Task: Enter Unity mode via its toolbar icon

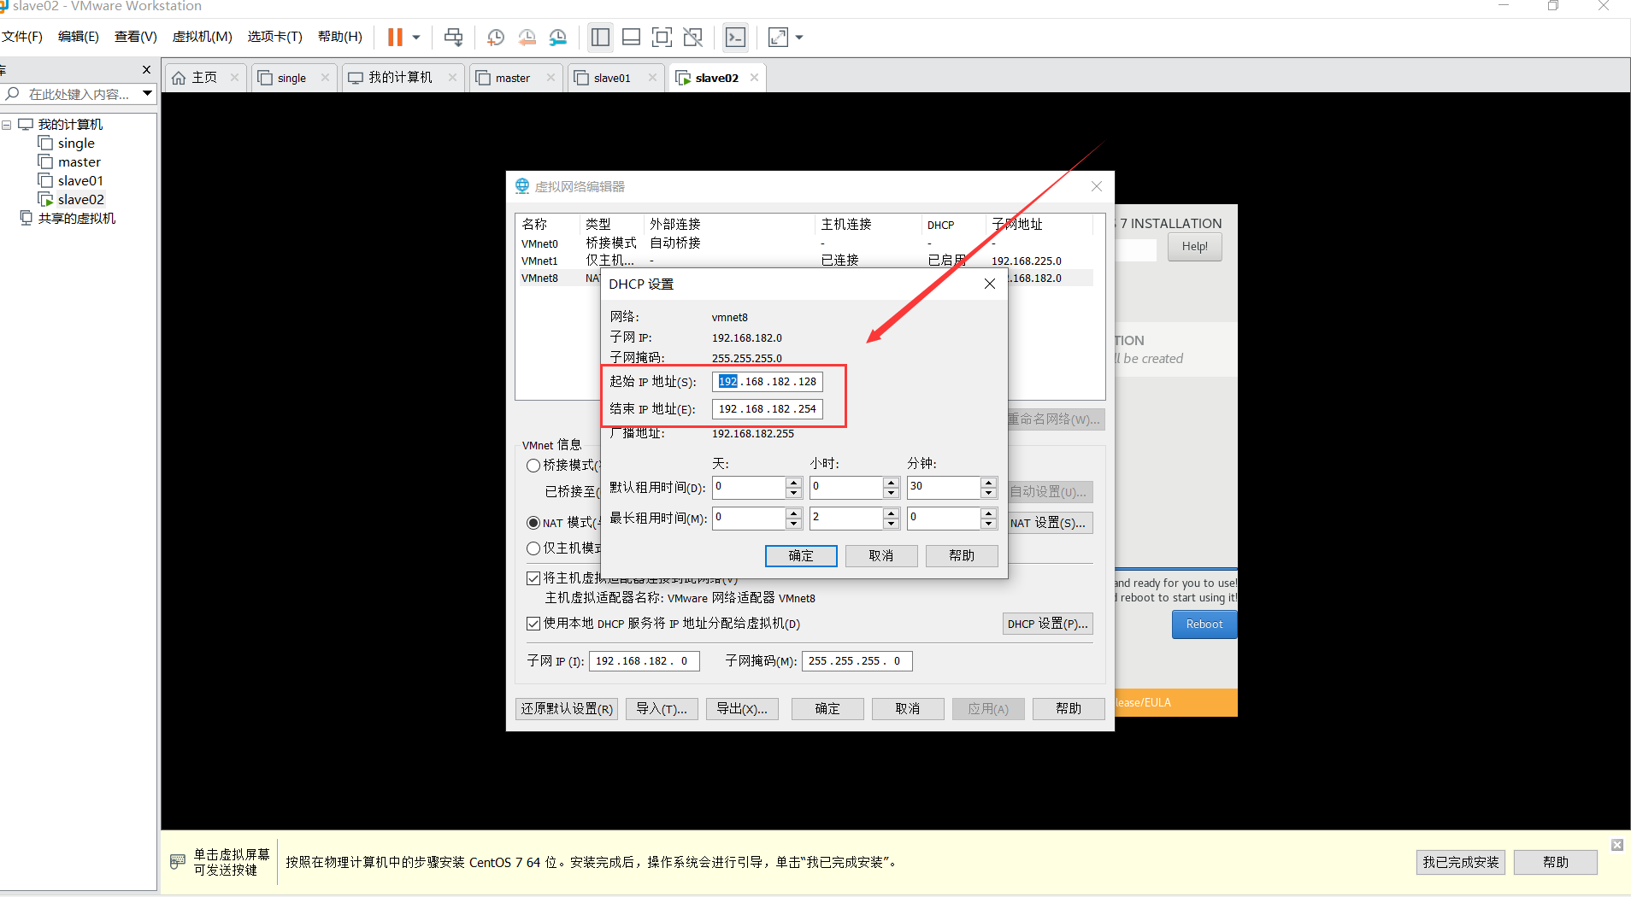Action: pyautogui.click(x=693, y=38)
